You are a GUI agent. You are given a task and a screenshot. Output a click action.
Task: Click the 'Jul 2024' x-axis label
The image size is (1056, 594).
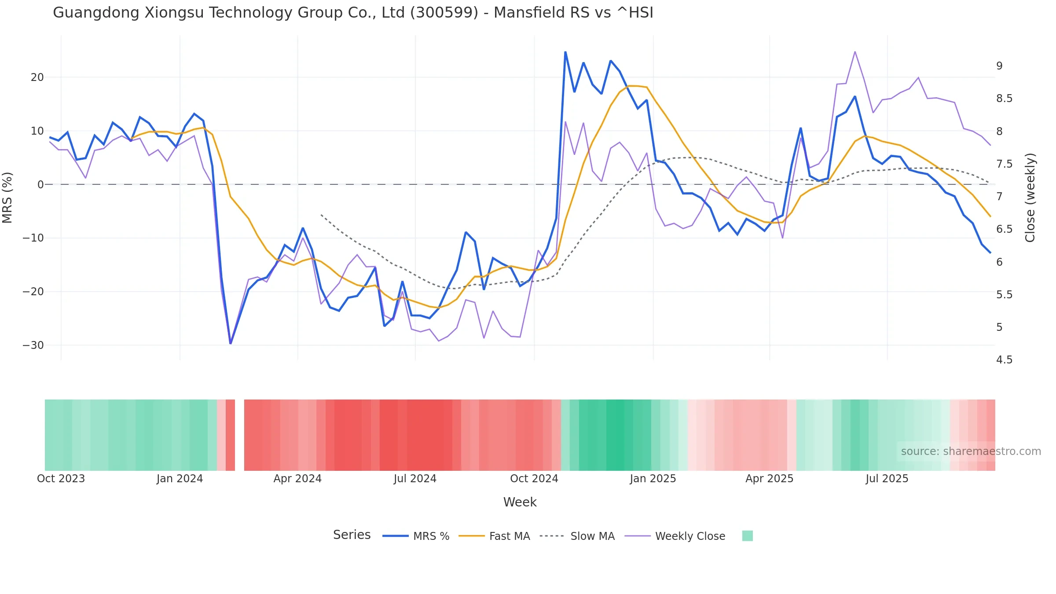click(x=415, y=479)
